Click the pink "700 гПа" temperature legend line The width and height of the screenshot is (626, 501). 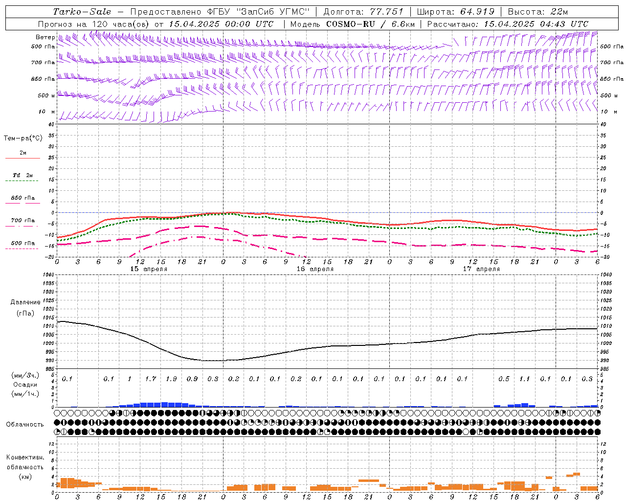pos(22,226)
